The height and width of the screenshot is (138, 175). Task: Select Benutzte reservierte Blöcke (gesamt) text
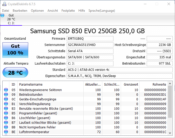click(46, 109)
